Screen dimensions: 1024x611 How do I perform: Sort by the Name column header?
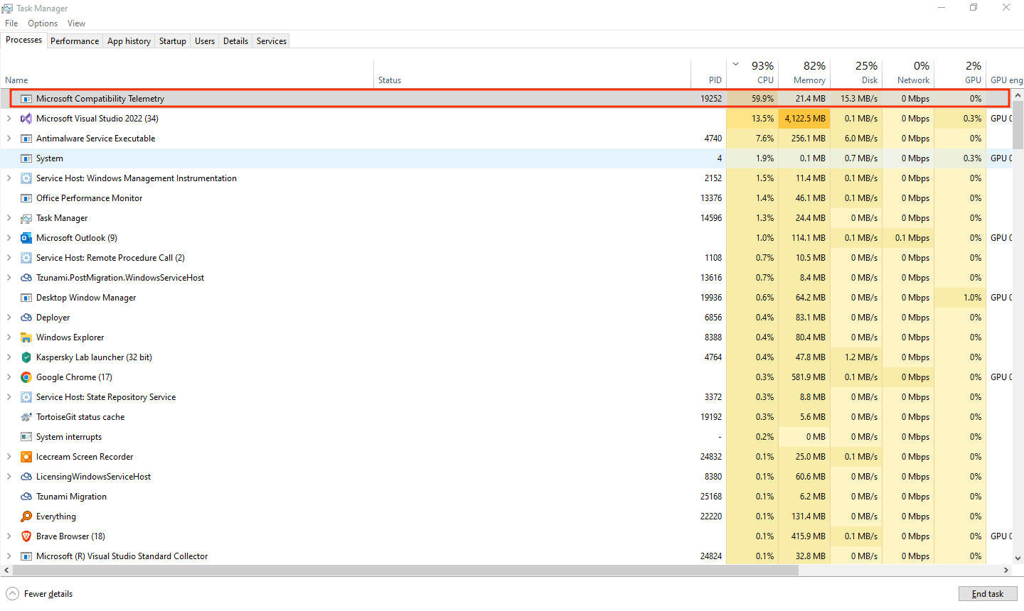(x=188, y=73)
